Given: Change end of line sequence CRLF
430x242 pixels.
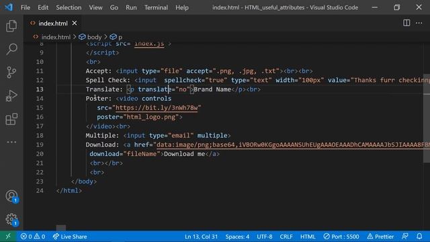Looking at the screenshot, I should click(286, 237).
